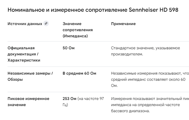Select the Примечание column header
The width and height of the screenshot is (189, 120).
click(123, 24)
